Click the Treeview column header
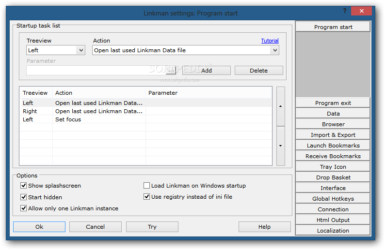Image resolution: width=385 pixels, height=250 pixels. [x=36, y=93]
